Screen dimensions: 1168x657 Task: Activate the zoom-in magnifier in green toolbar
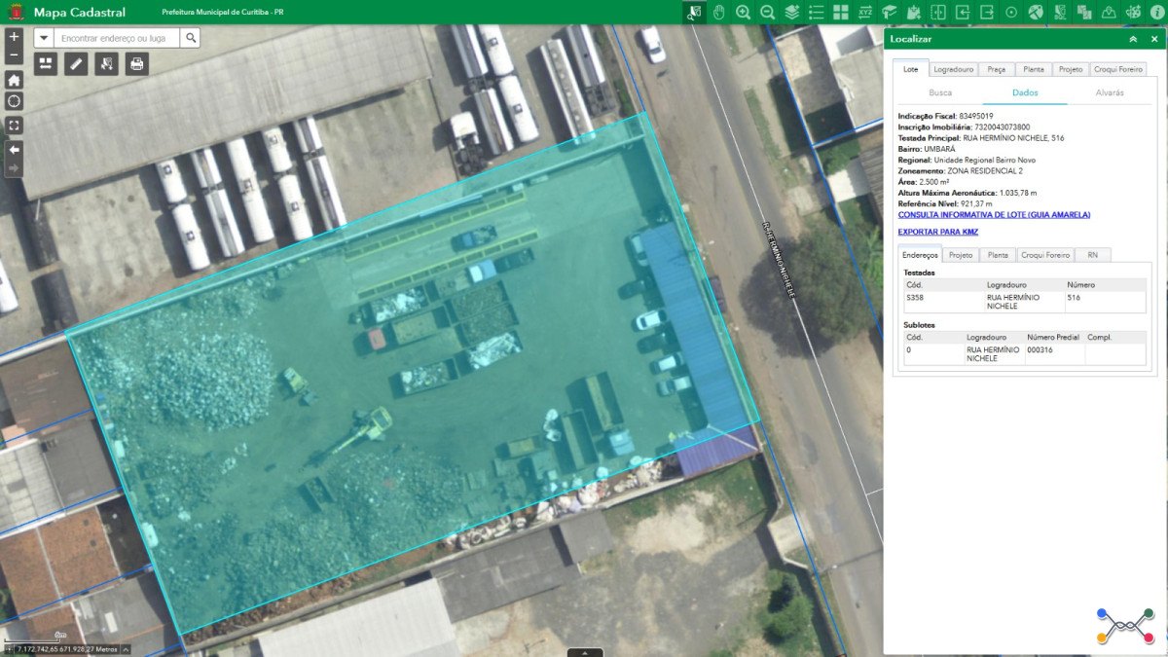point(743,12)
